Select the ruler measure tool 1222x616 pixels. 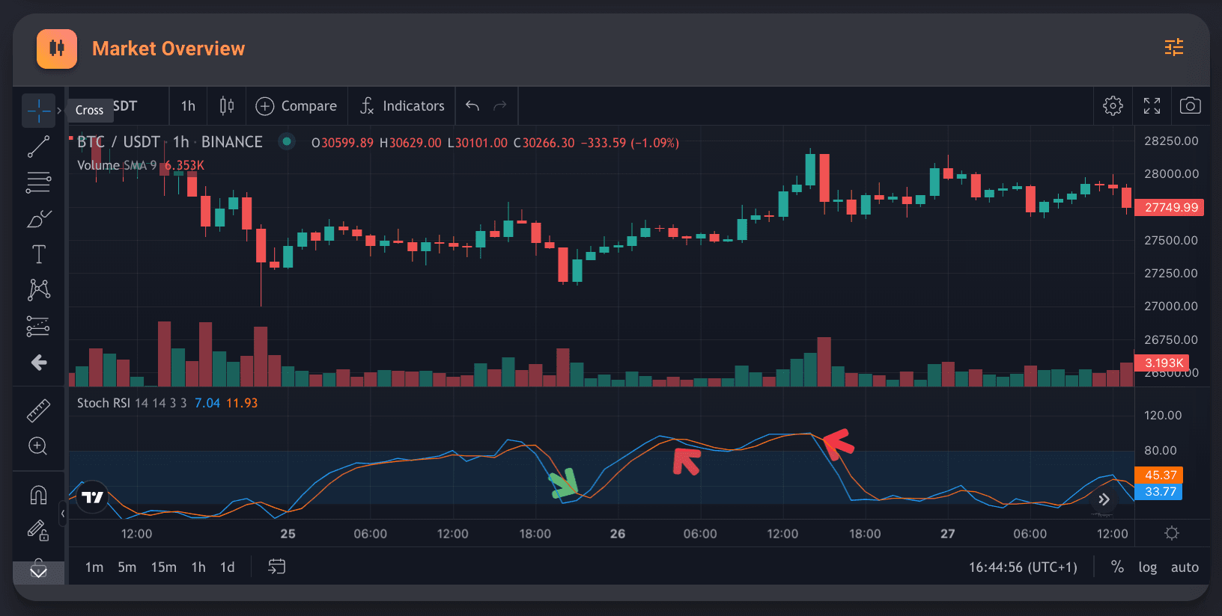tap(38, 410)
